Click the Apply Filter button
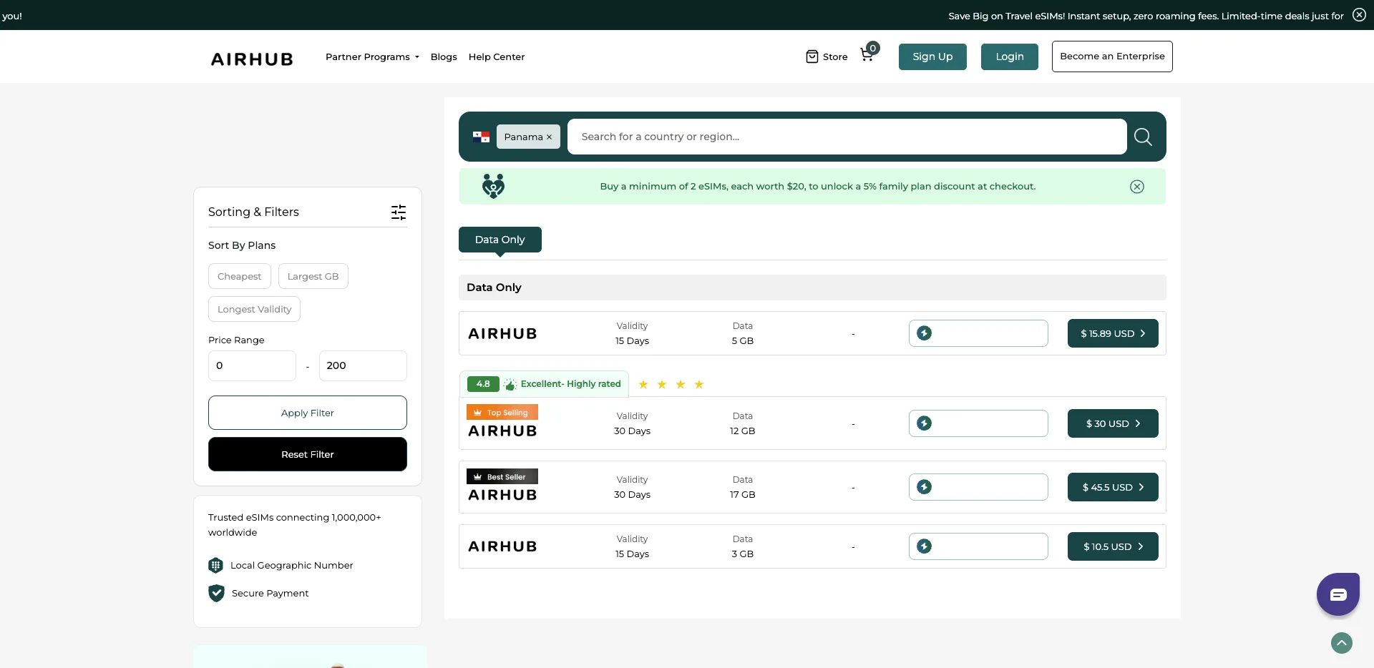This screenshot has width=1374, height=668. point(308,413)
